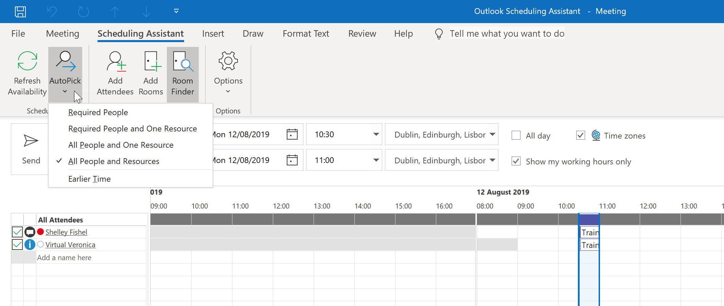Click the 12 August 2019 date header

tap(503, 192)
